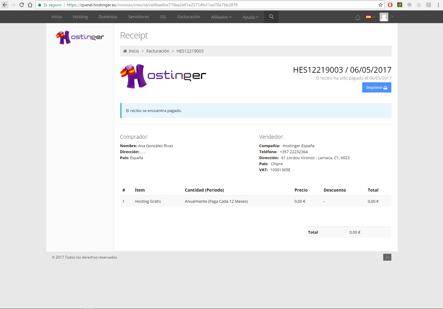The height and width of the screenshot is (309, 443).
Task: Click the gray circular extension icon
Action: pyautogui.click(x=409, y=5)
